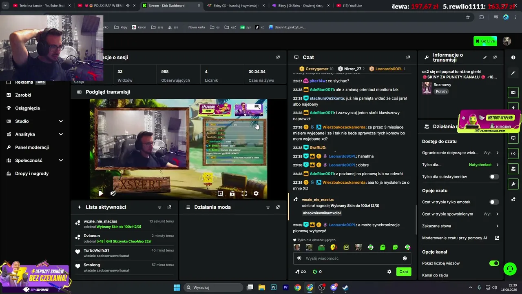Switch to Bitwy G4Skins tab
The width and height of the screenshot is (522, 294).
point(300,6)
